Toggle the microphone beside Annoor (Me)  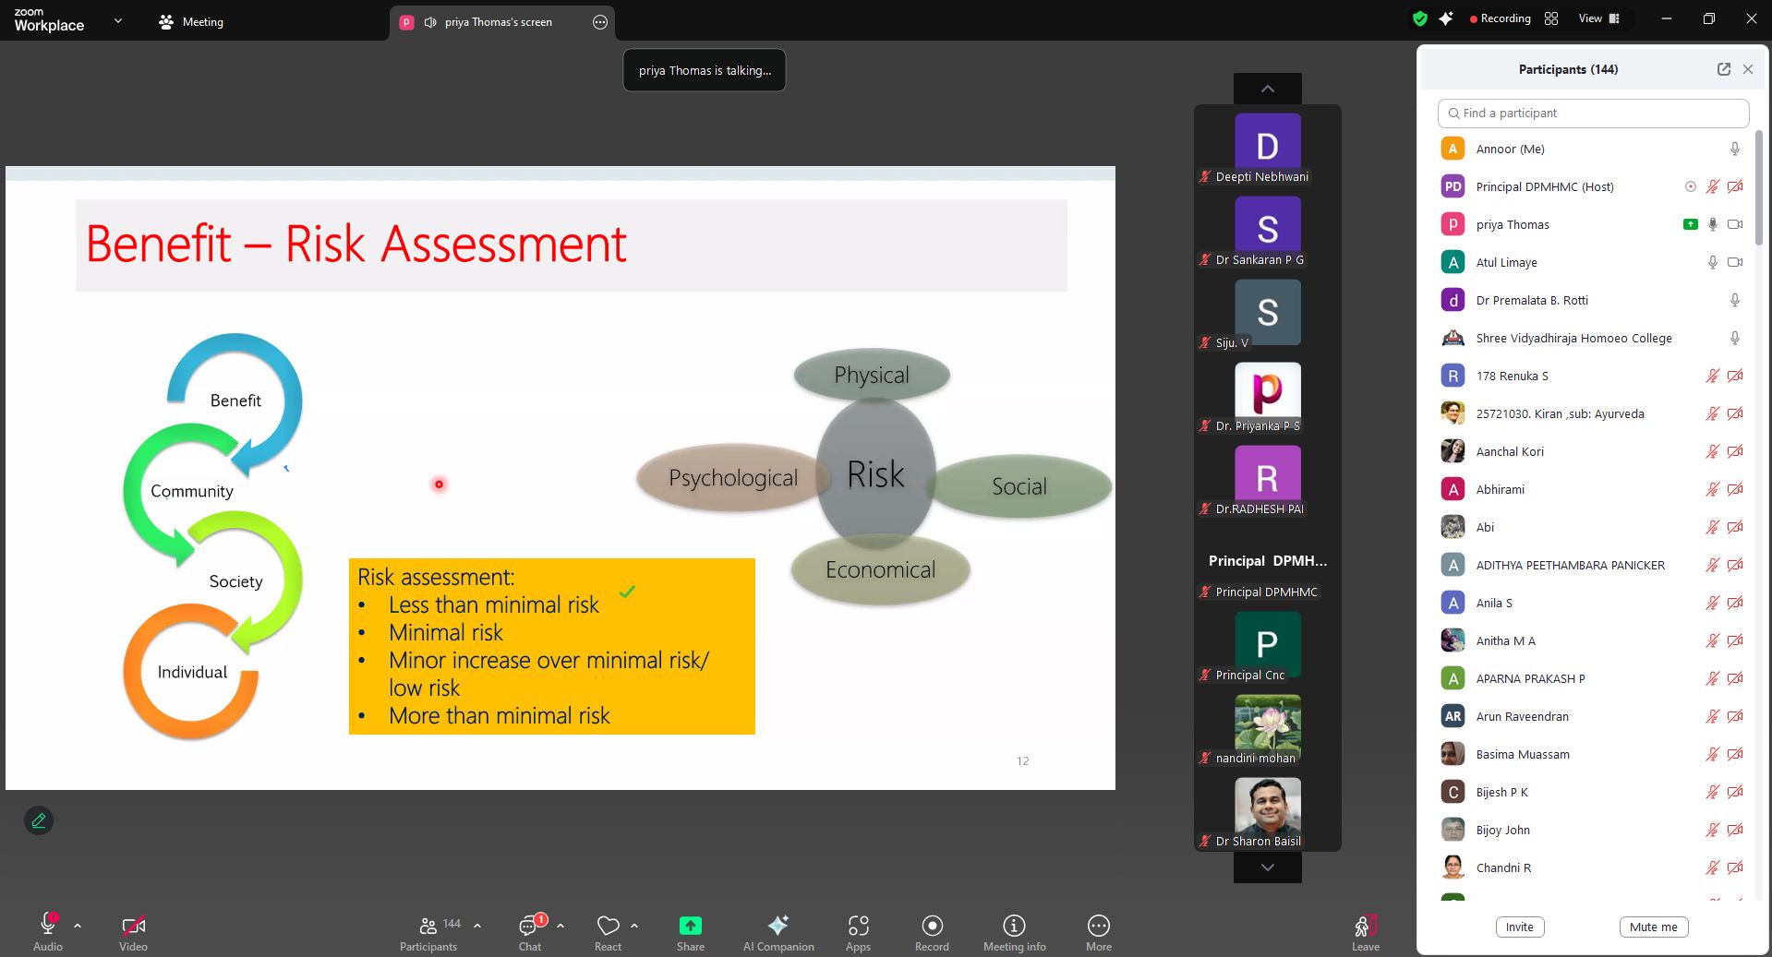(x=1734, y=150)
